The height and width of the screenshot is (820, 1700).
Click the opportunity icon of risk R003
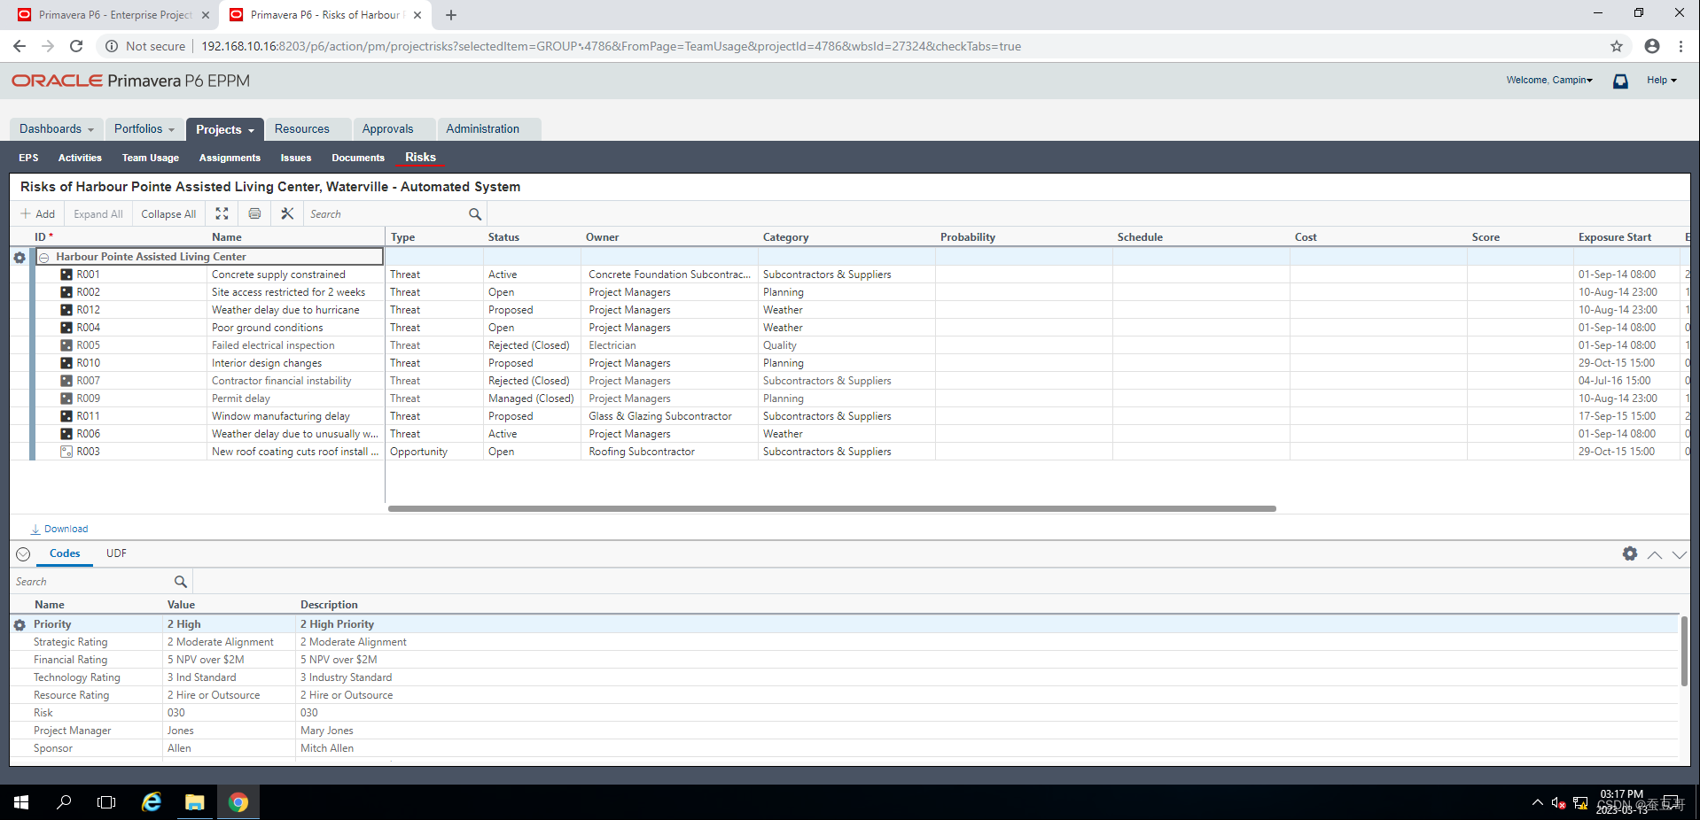66,452
